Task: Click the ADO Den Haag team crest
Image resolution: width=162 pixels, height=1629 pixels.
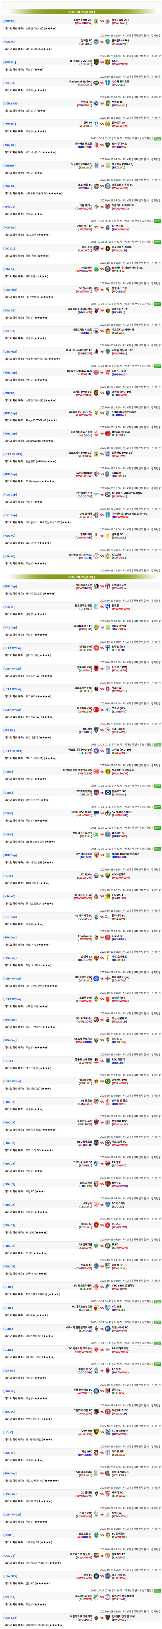Action: (107, 875)
